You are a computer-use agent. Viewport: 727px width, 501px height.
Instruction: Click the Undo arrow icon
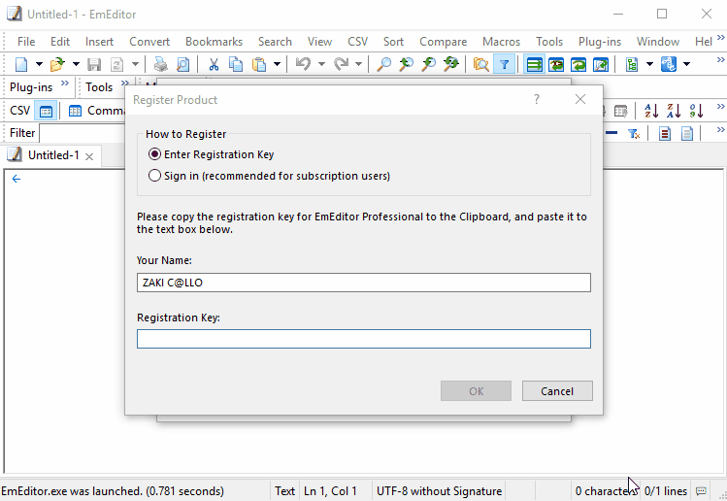[303, 64]
